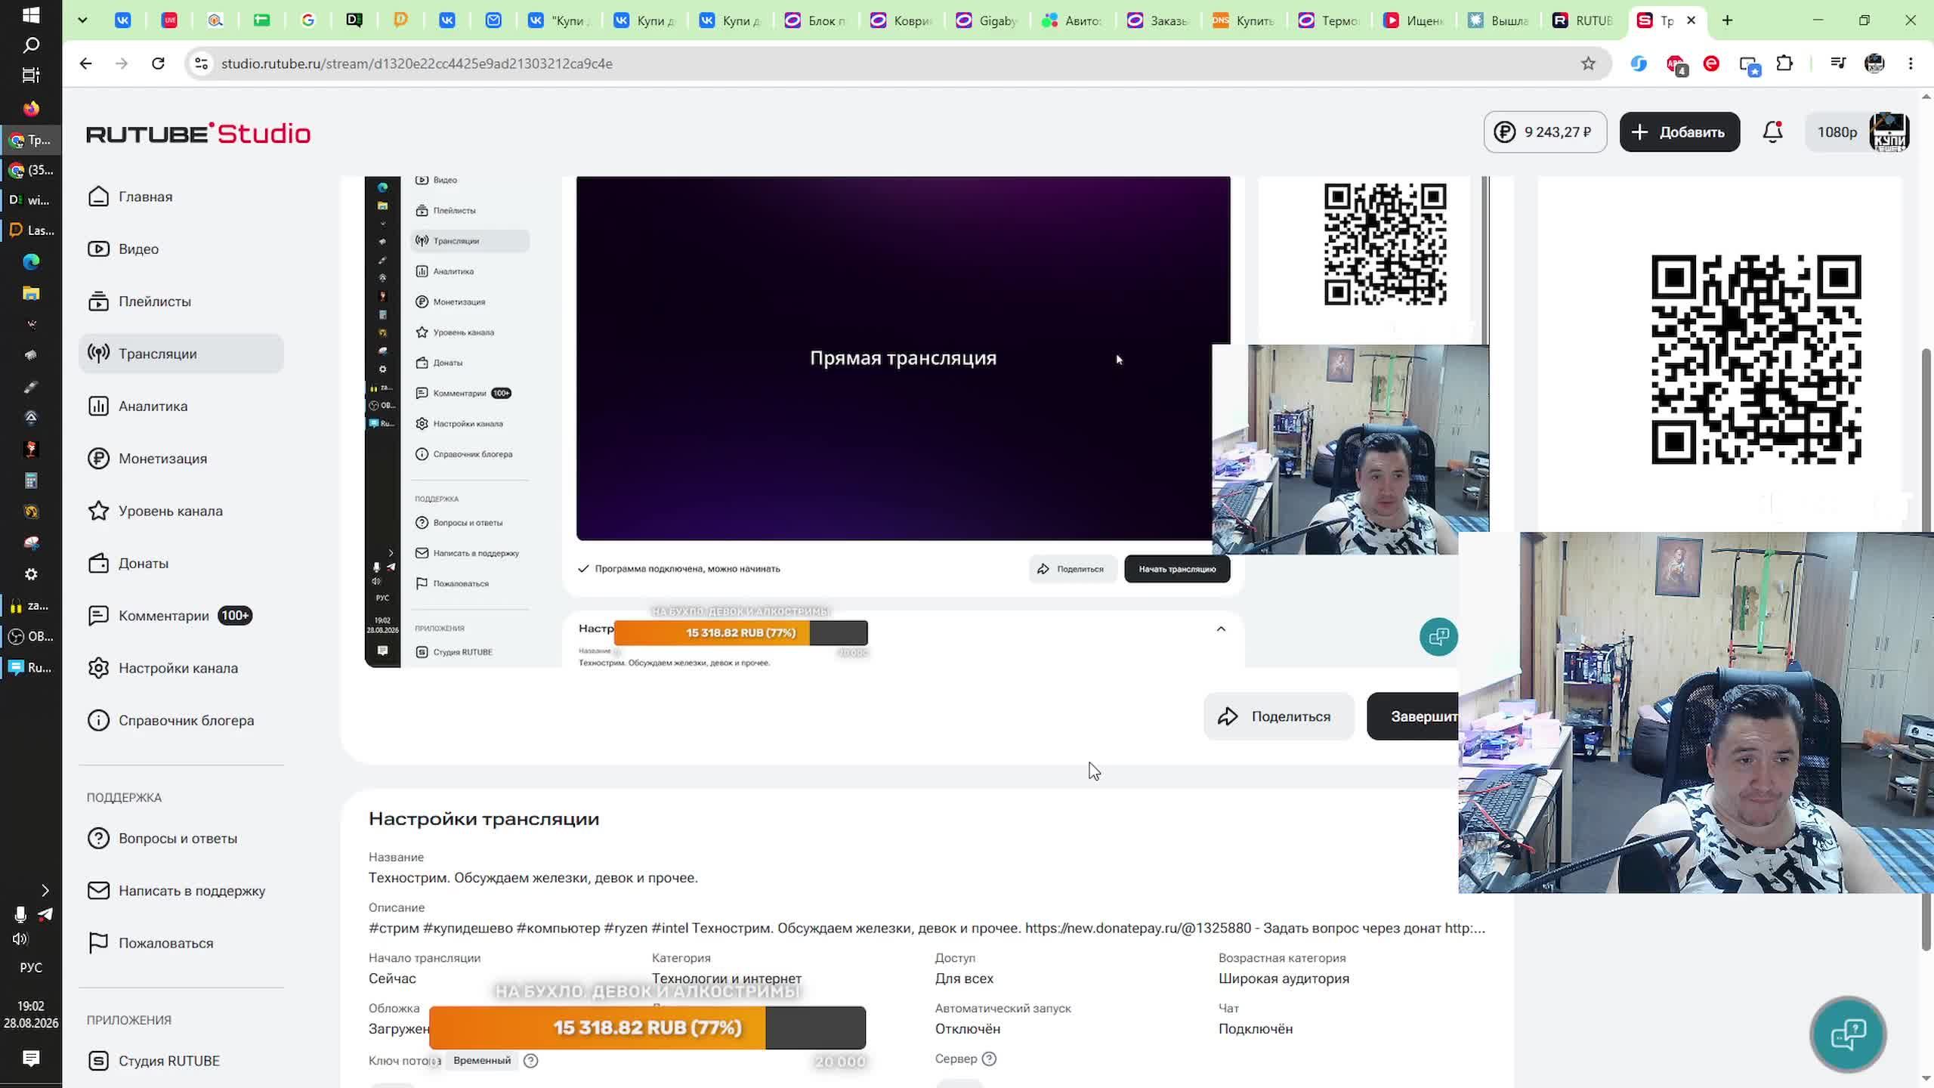Open Справочник блогера in the sidebar

click(181, 721)
